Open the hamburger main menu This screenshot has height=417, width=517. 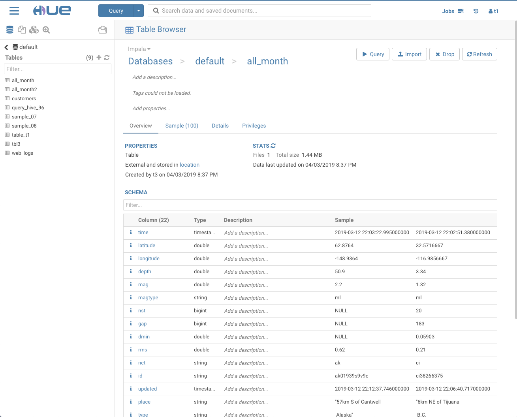tap(14, 11)
